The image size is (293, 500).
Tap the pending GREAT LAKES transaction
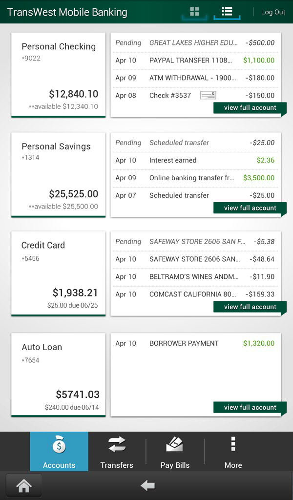tap(195, 42)
